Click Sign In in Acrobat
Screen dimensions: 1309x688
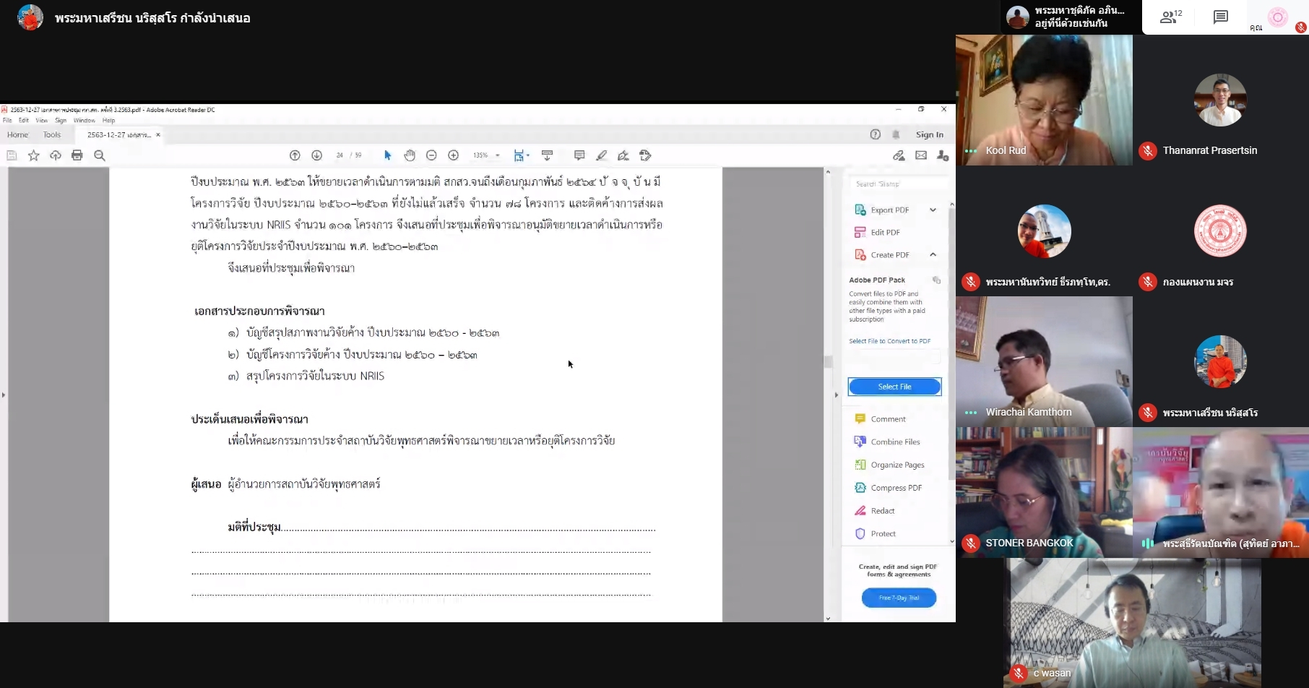click(929, 134)
